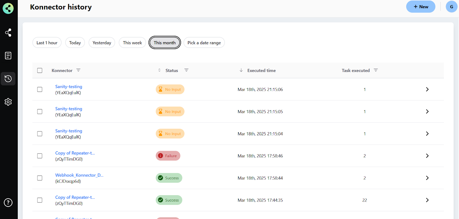Expand details chevron for 17:44:35 row
Screen dimensions: 459x219
427,200
